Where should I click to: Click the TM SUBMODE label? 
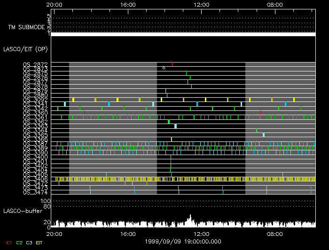click(x=26, y=27)
